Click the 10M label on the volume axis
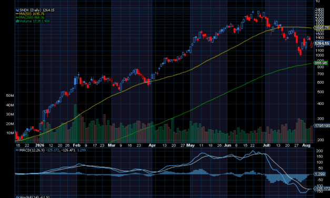This screenshot has width=330, height=198. pos(10,133)
